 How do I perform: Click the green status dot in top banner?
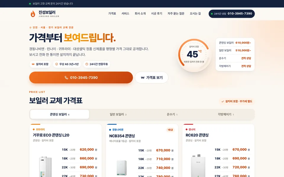[30, 4]
